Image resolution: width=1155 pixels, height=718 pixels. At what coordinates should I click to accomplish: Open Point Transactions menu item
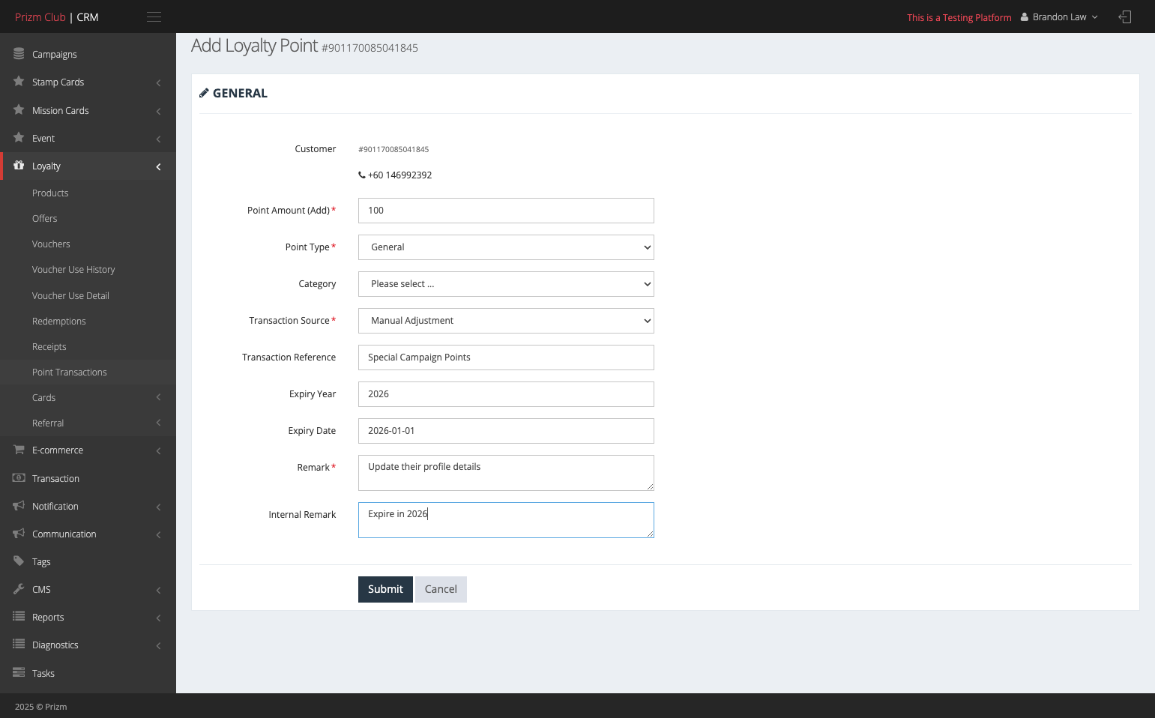click(x=70, y=372)
